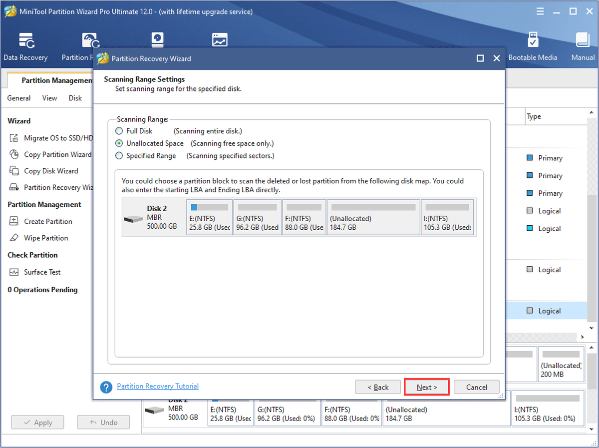Select E:(NTFS) block in wizard disk map

click(x=209, y=217)
